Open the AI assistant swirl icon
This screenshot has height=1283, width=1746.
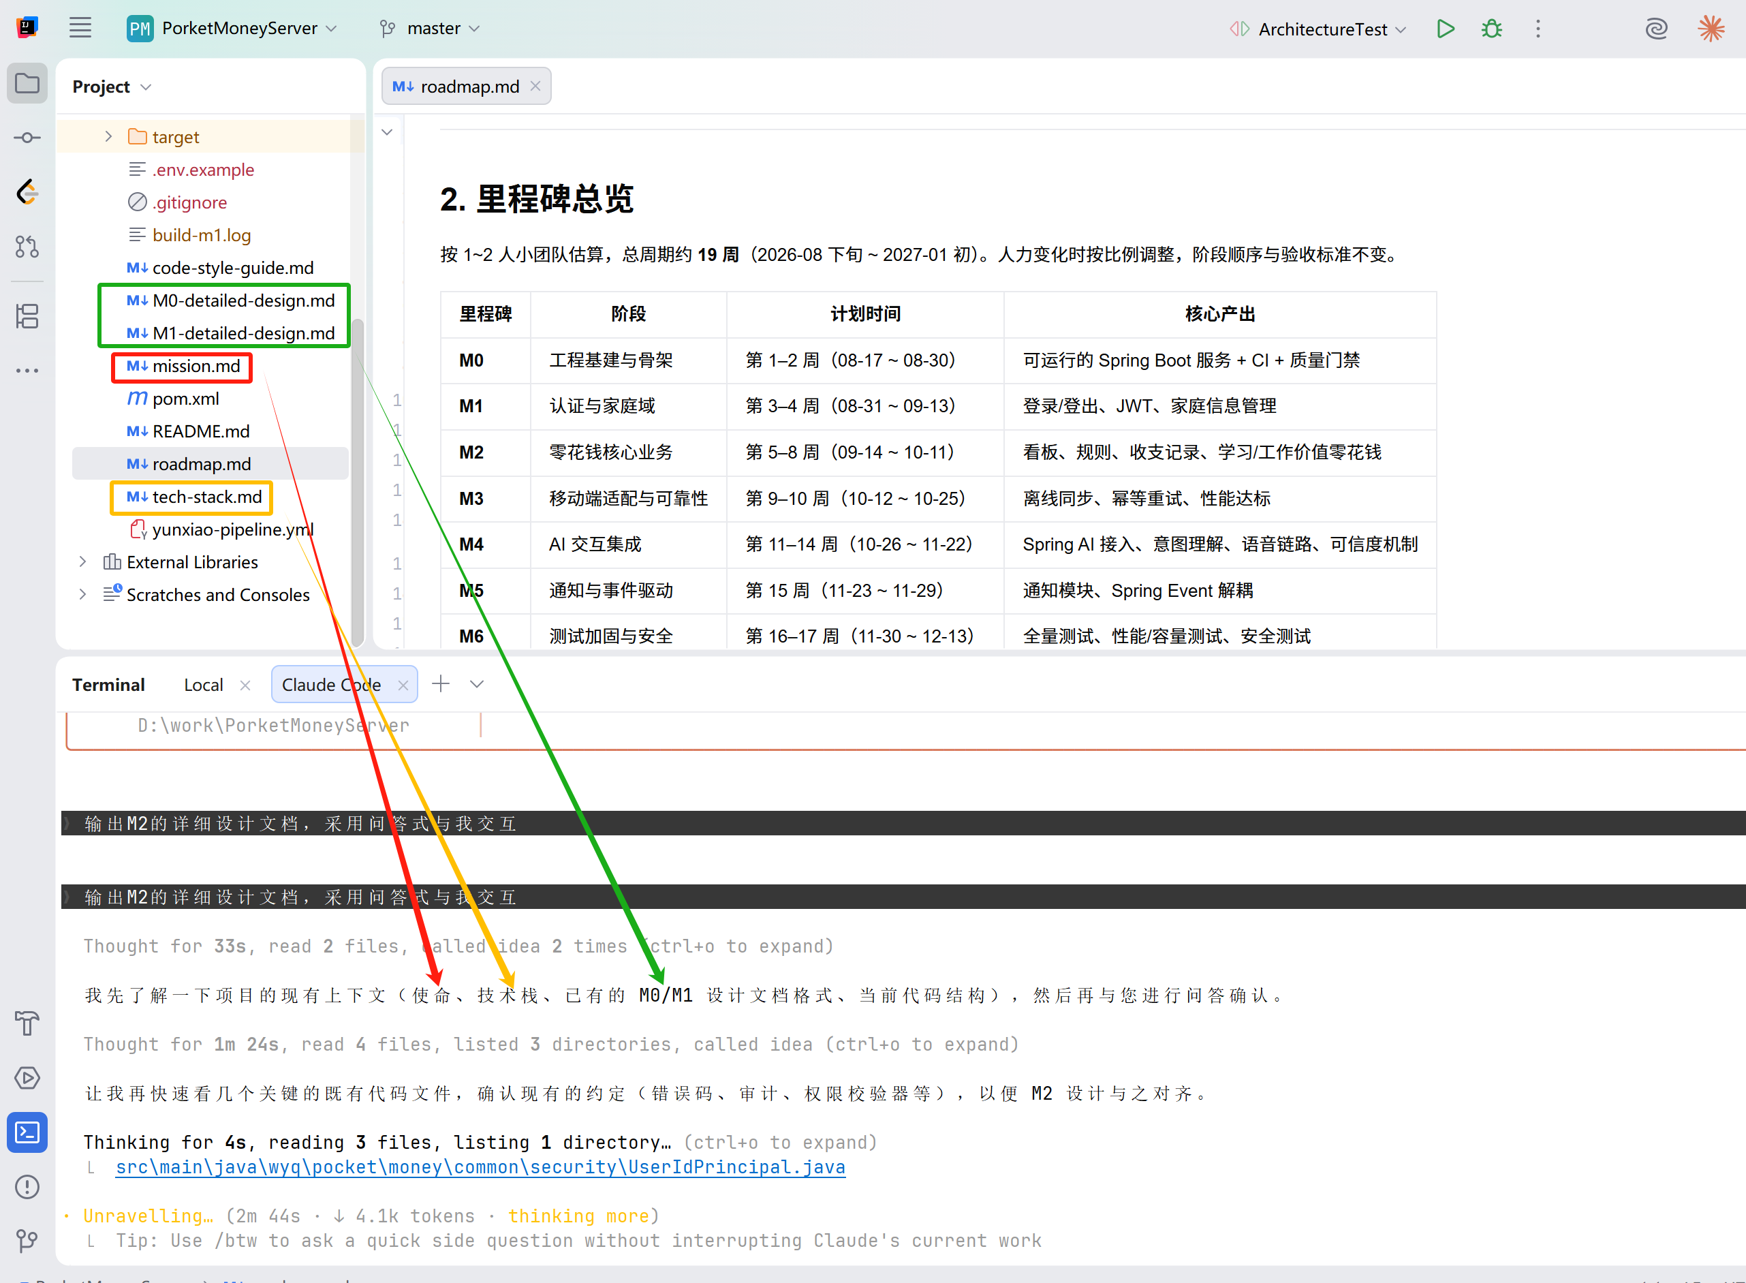(1656, 29)
